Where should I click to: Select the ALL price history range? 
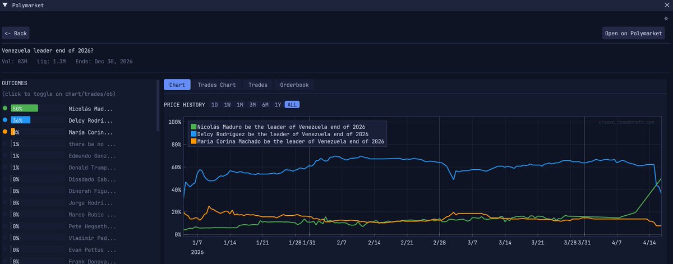[292, 105]
